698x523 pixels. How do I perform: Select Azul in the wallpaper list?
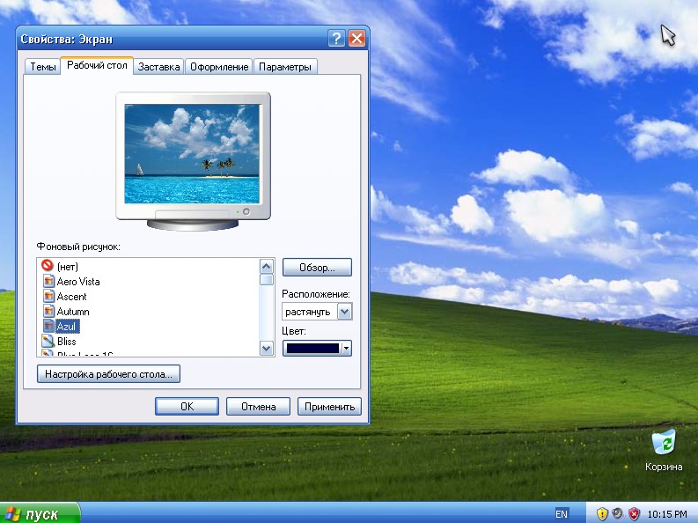point(67,327)
